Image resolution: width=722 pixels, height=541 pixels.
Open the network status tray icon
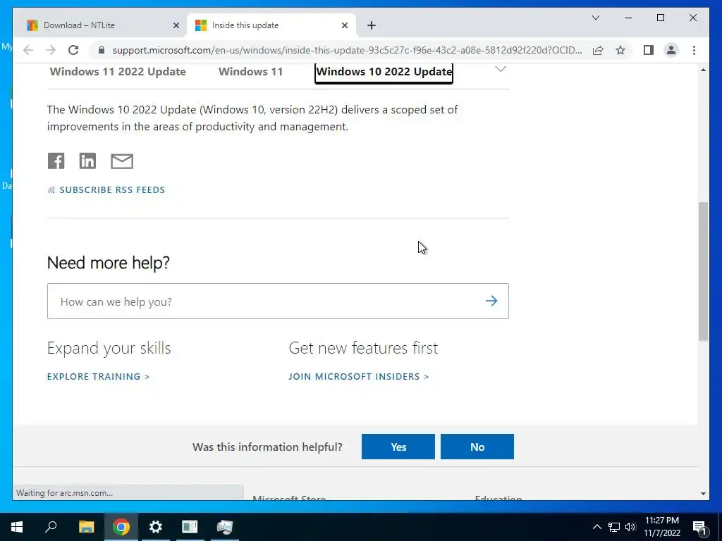pyautogui.click(x=614, y=527)
